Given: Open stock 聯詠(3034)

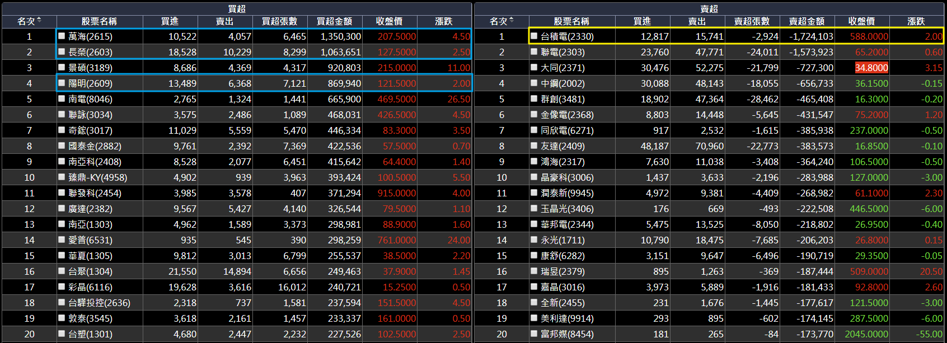Looking at the screenshot, I should tap(90, 115).
